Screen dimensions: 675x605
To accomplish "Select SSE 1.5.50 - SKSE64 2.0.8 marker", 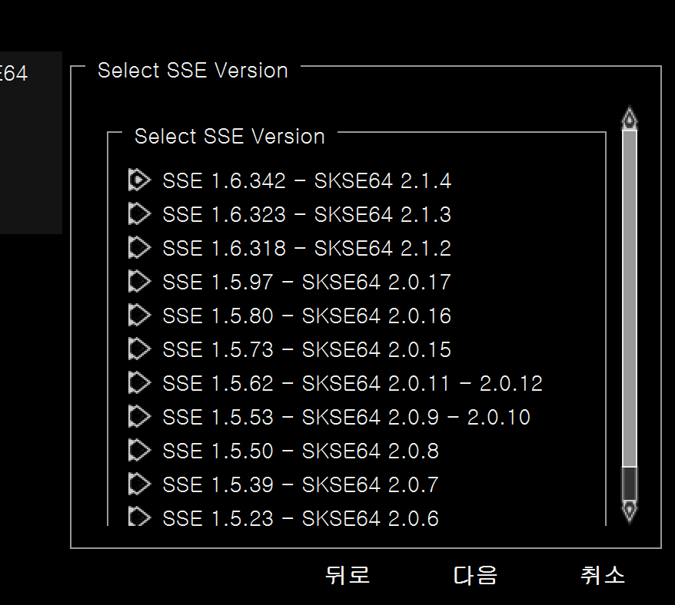I will pos(138,451).
